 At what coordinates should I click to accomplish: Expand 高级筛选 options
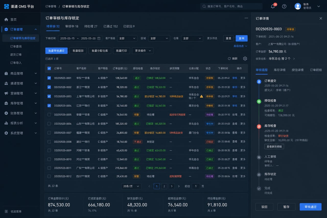(240, 46)
